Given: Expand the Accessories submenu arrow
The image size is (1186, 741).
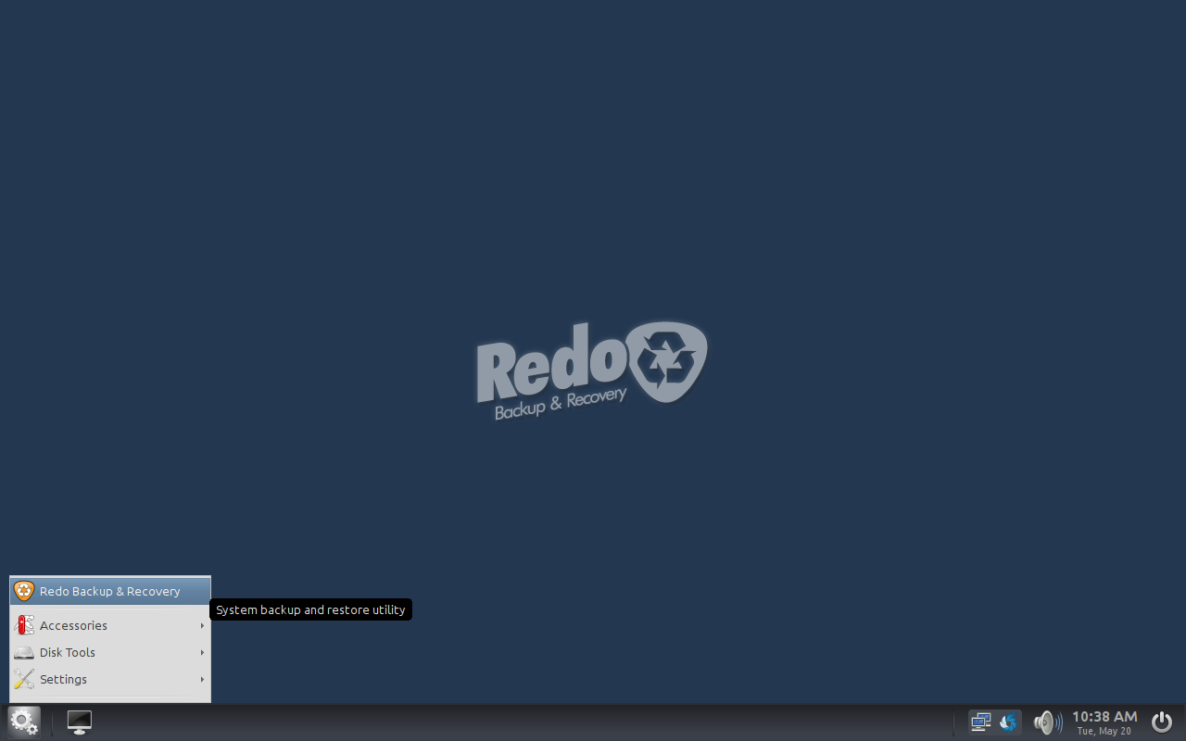Looking at the screenshot, I should 202,625.
